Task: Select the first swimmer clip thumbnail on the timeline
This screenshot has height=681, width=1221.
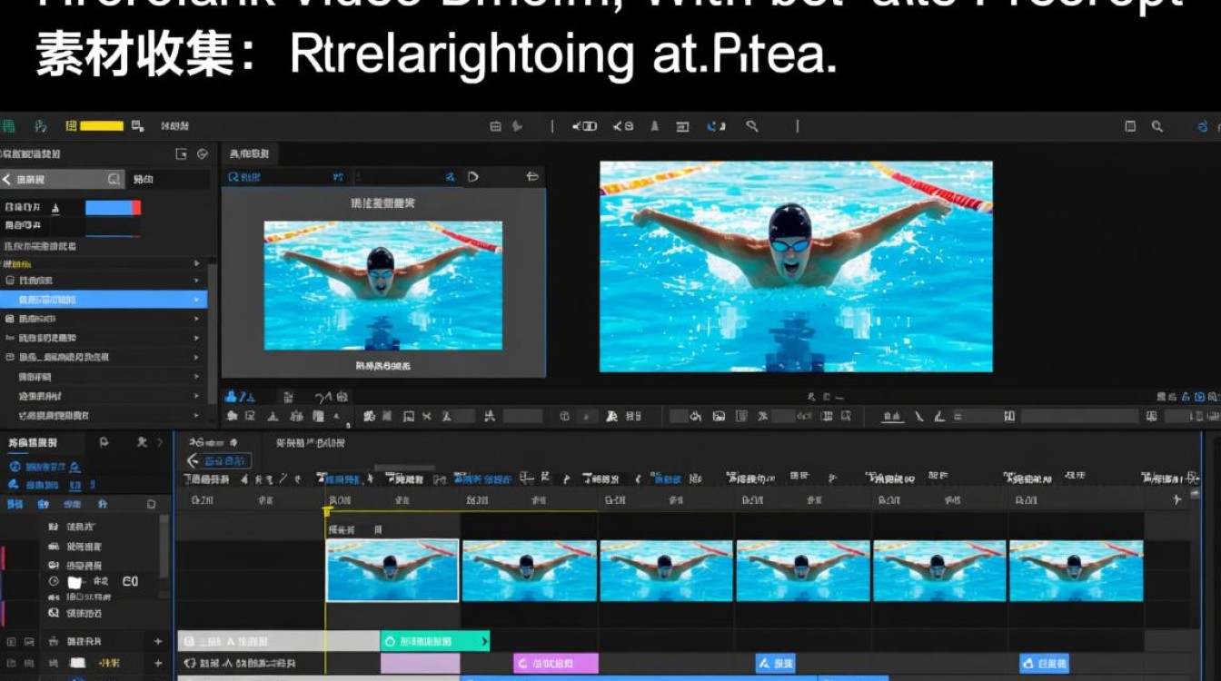Action: (392, 570)
